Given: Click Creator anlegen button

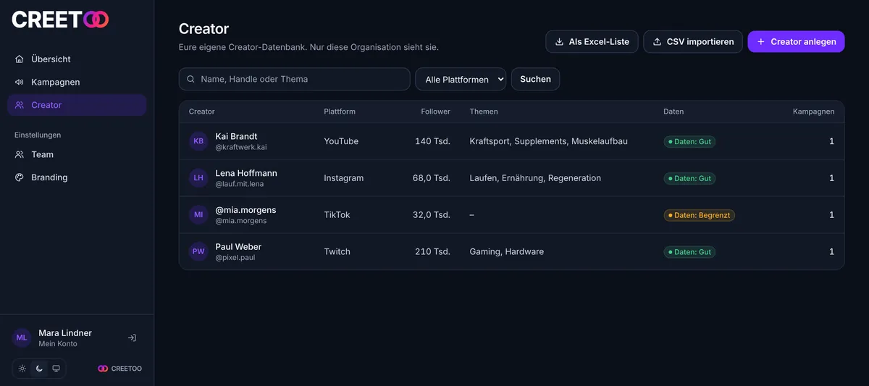Looking at the screenshot, I should [796, 42].
